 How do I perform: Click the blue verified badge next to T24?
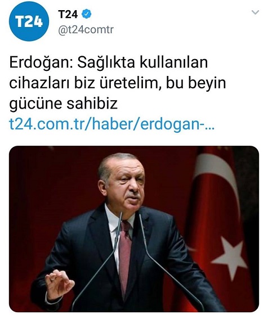(x=87, y=14)
